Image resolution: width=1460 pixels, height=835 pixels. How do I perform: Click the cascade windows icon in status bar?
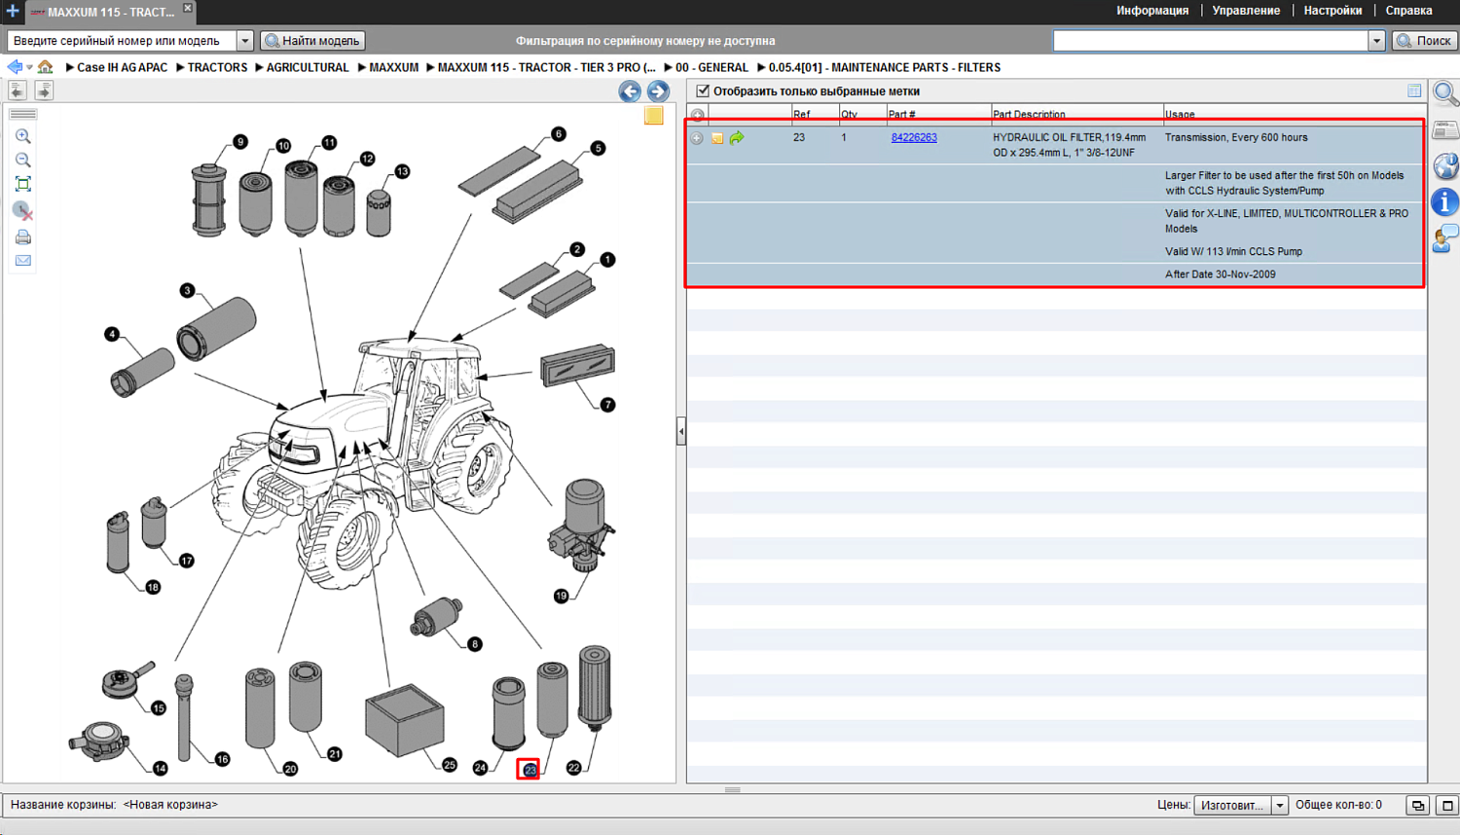(x=1418, y=805)
